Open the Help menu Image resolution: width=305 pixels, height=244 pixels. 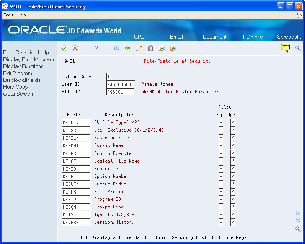(21, 15)
